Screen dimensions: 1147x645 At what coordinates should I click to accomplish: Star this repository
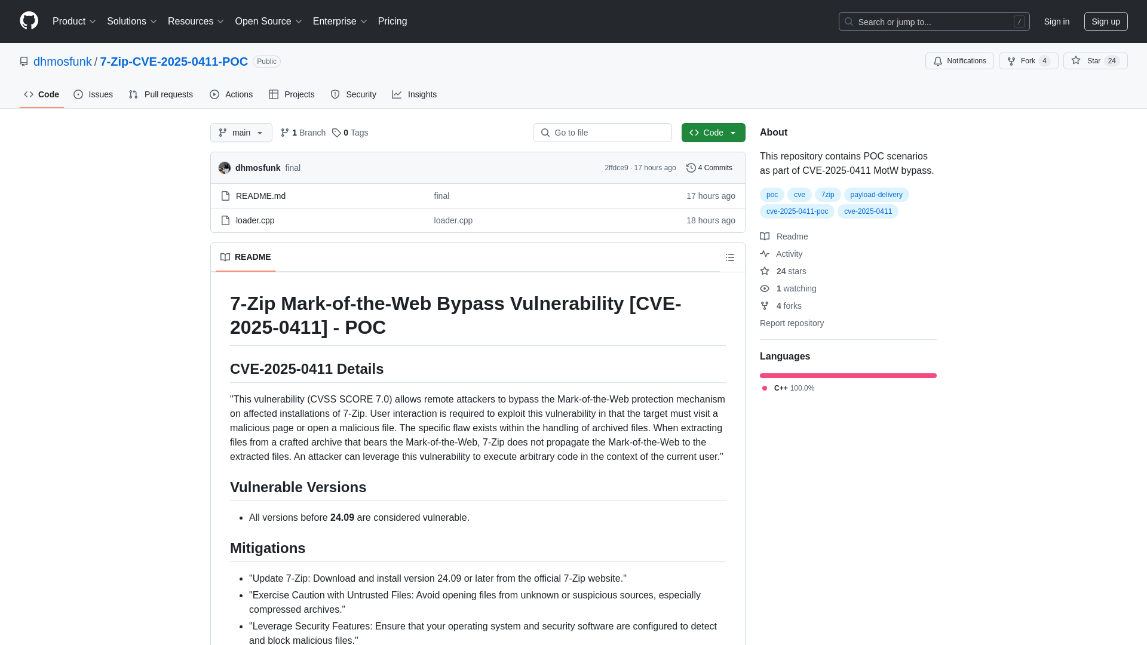pos(1095,61)
